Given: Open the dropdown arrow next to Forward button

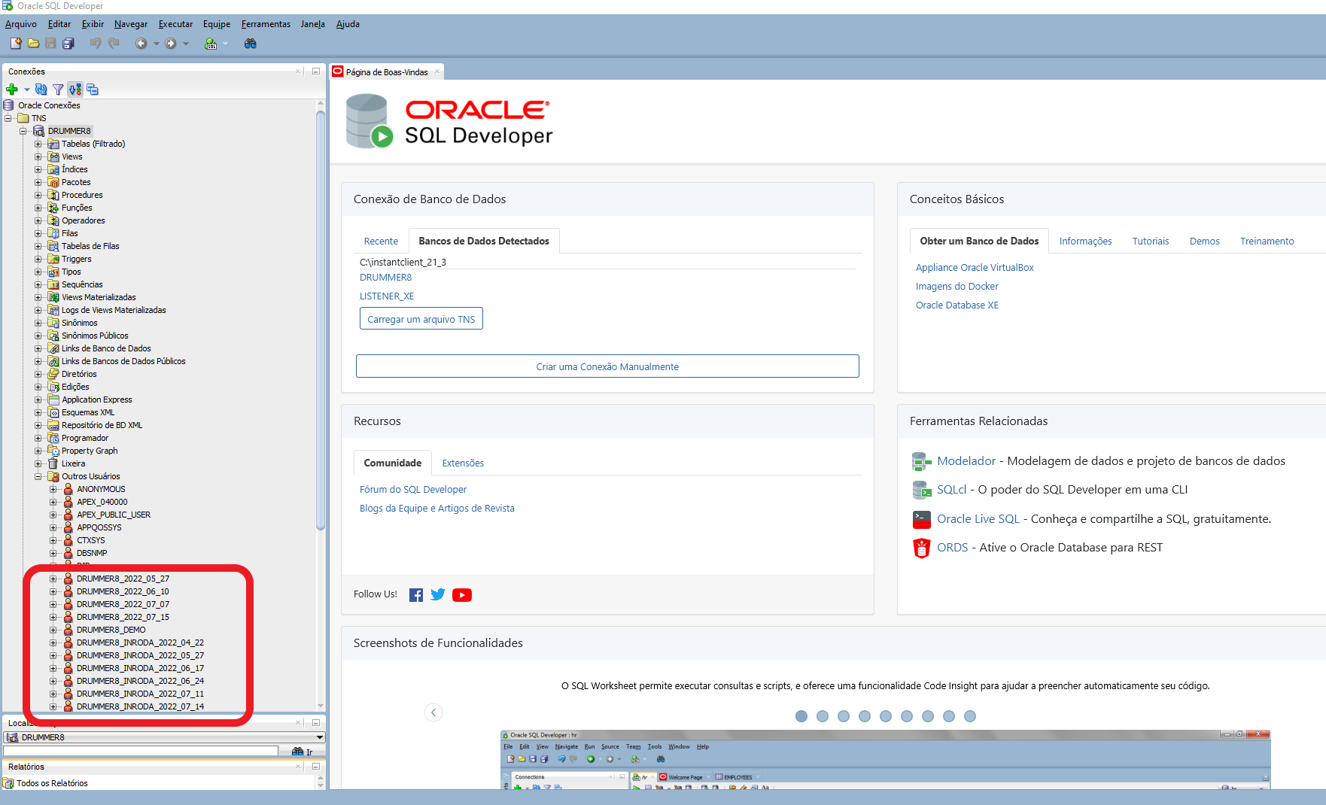Looking at the screenshot, I should 186,44.
